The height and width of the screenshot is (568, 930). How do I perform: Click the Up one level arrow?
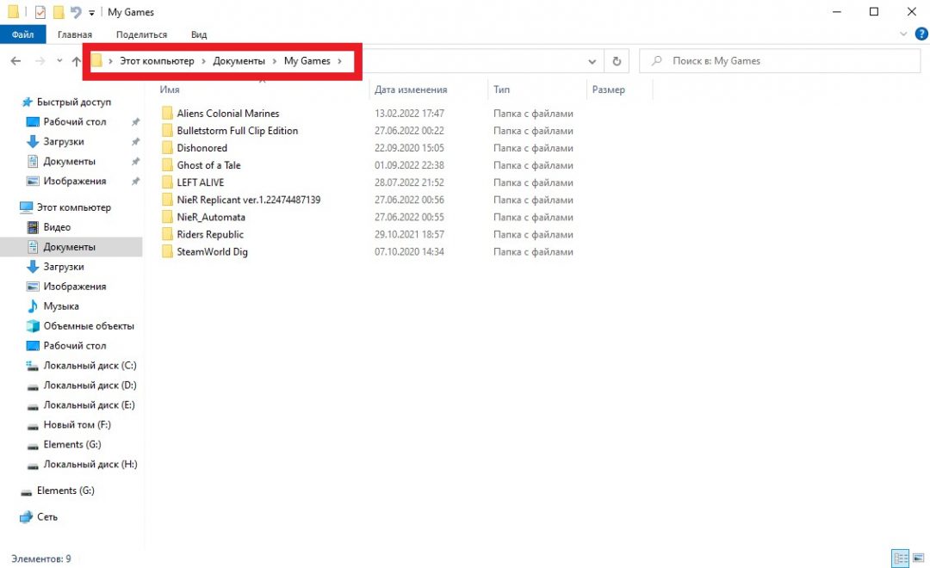click(x=77, y=61)
